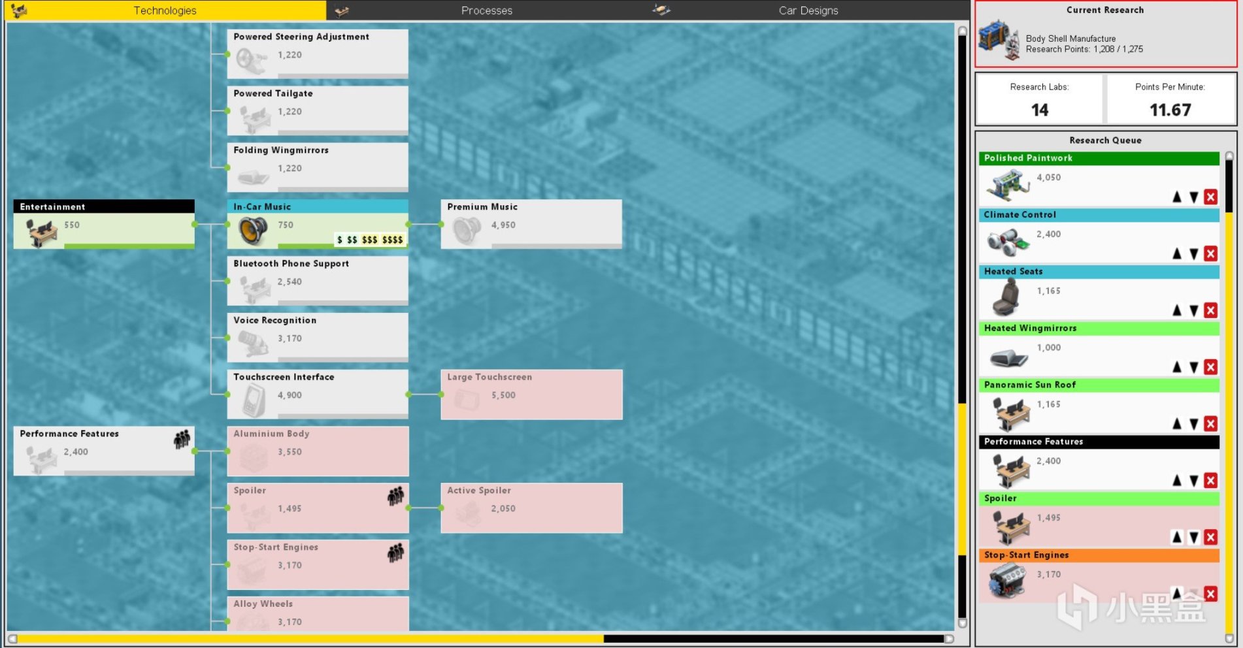Select the Alloy Wheels technology node
Viewport: 1243px width, 648px height.
(318, 613)
